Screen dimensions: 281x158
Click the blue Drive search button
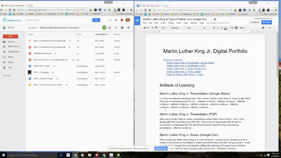point(96,20)
